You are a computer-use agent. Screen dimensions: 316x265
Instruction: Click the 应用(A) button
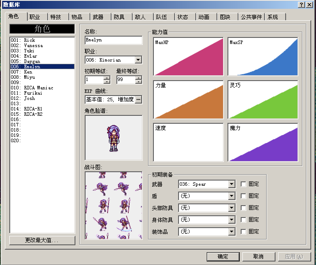coord(294,257)
